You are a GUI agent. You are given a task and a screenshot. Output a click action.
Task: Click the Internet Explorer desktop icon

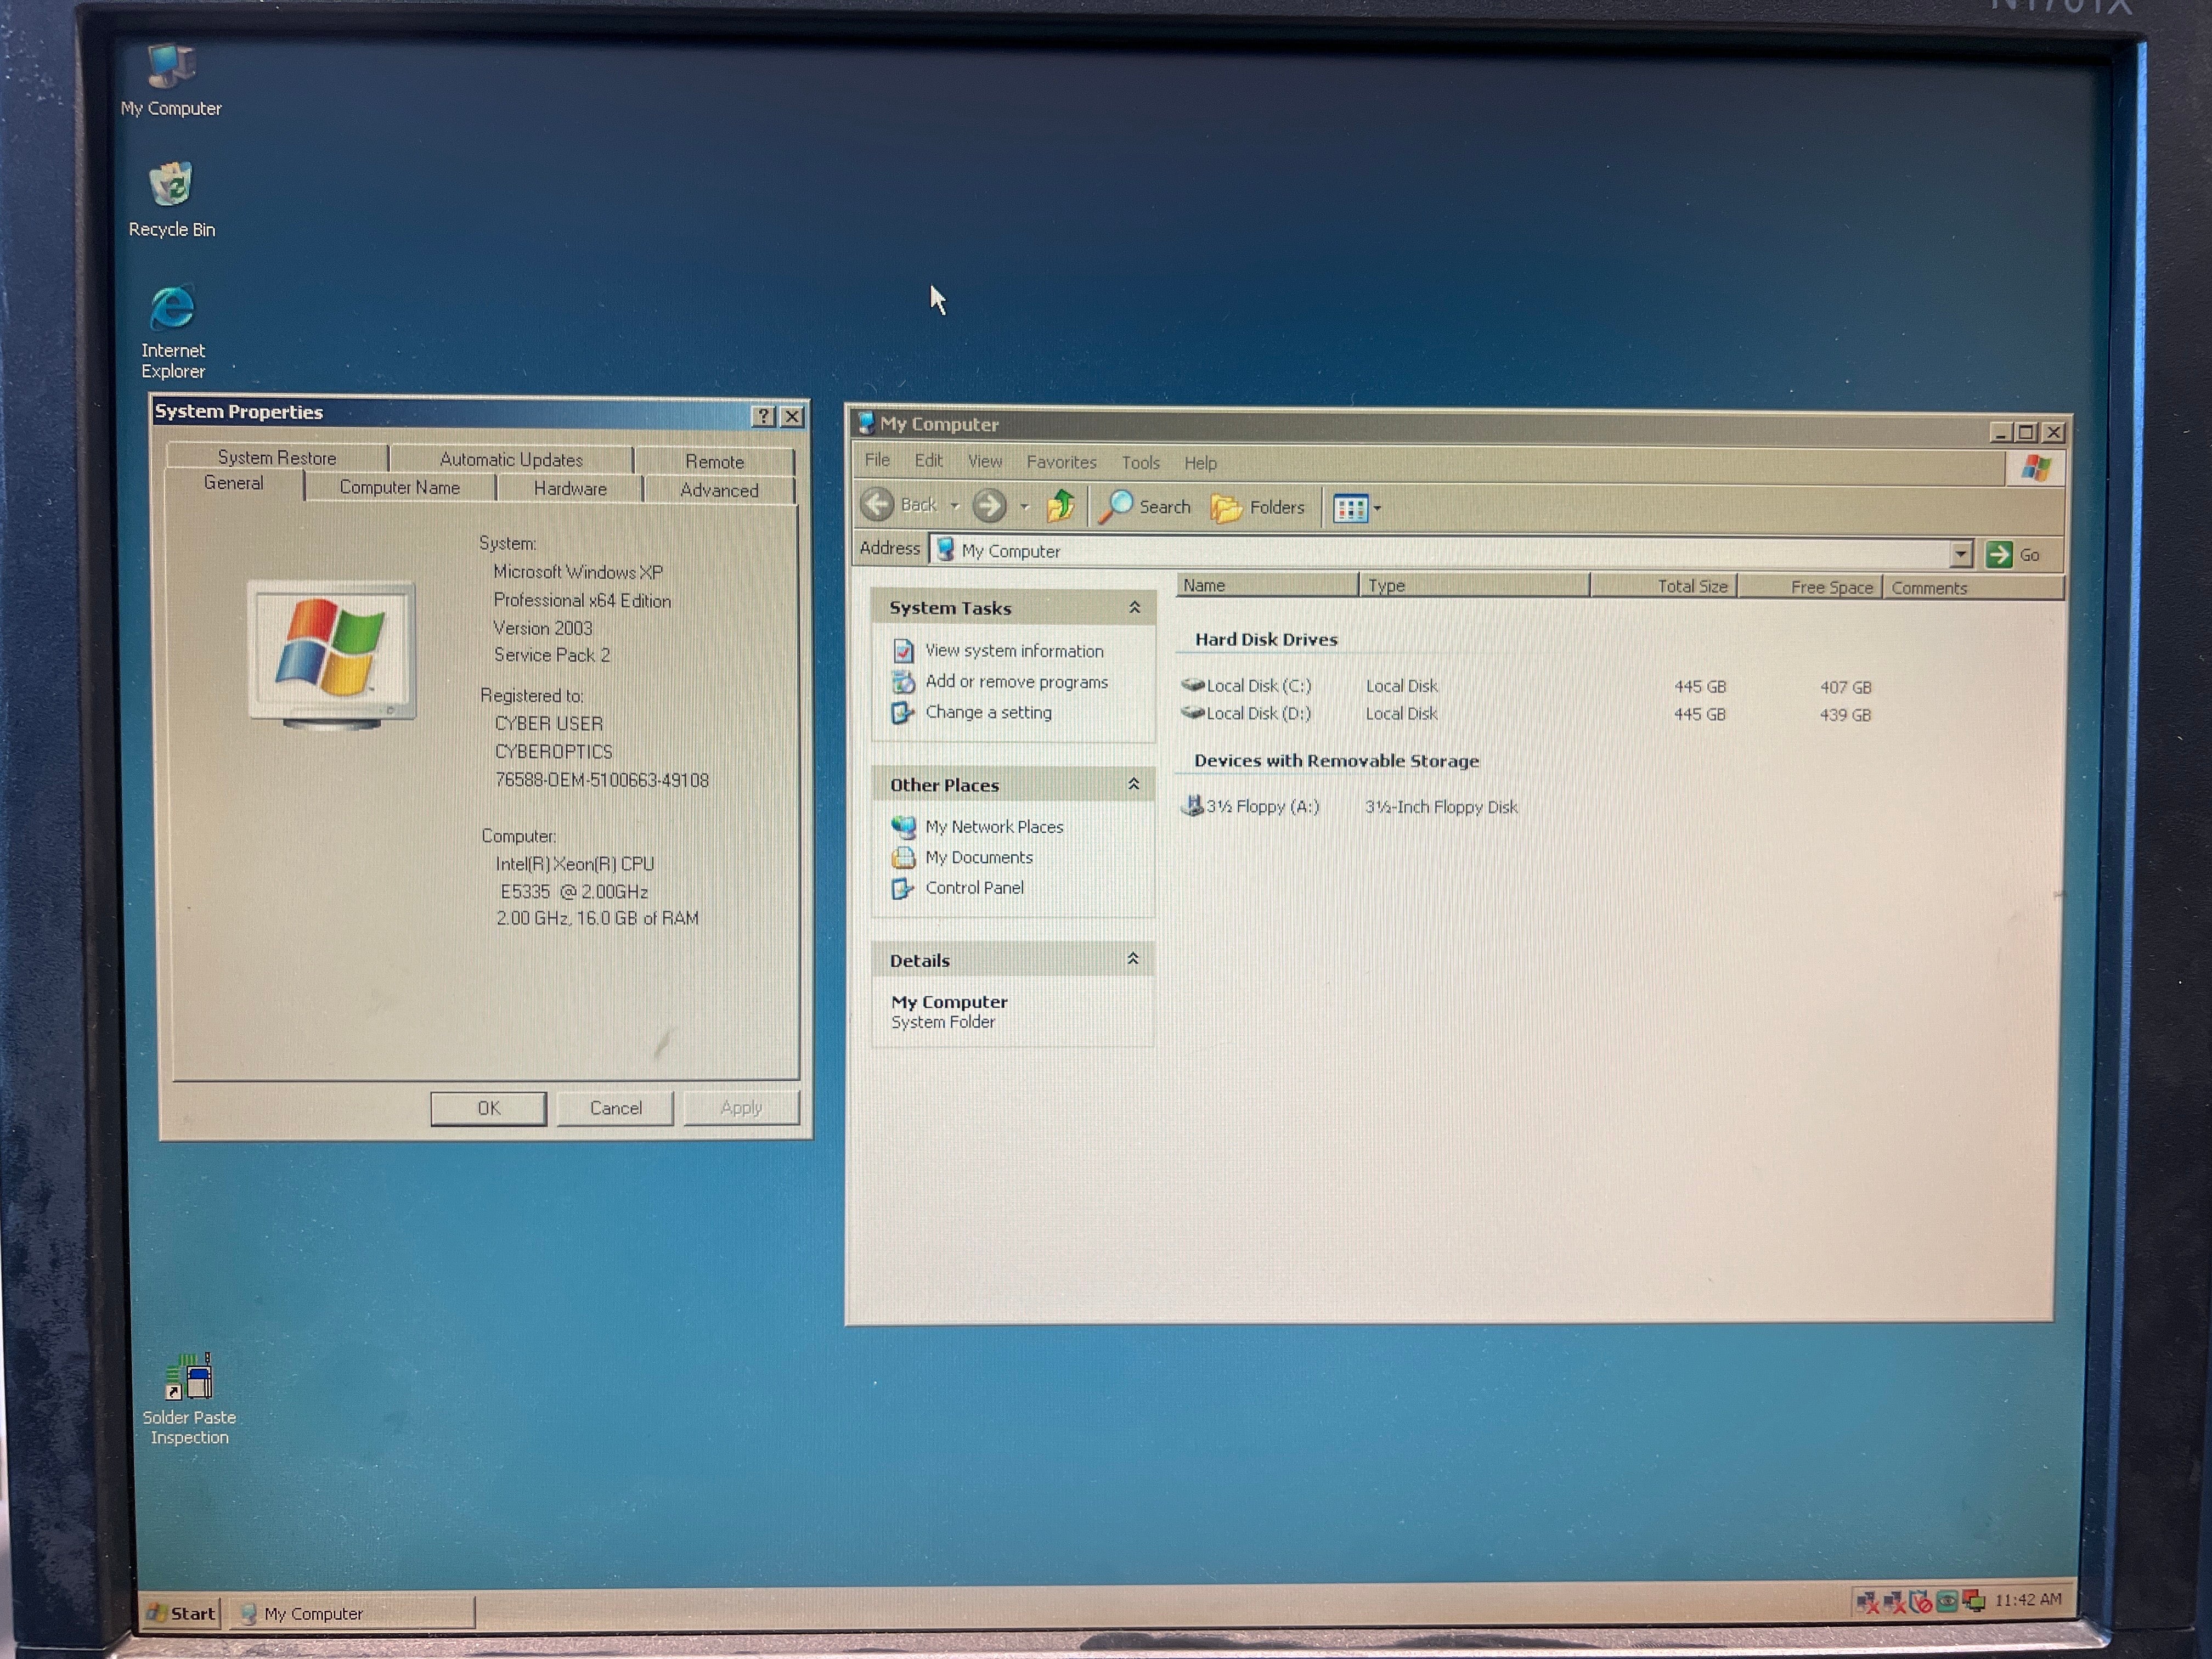[172, 331]
